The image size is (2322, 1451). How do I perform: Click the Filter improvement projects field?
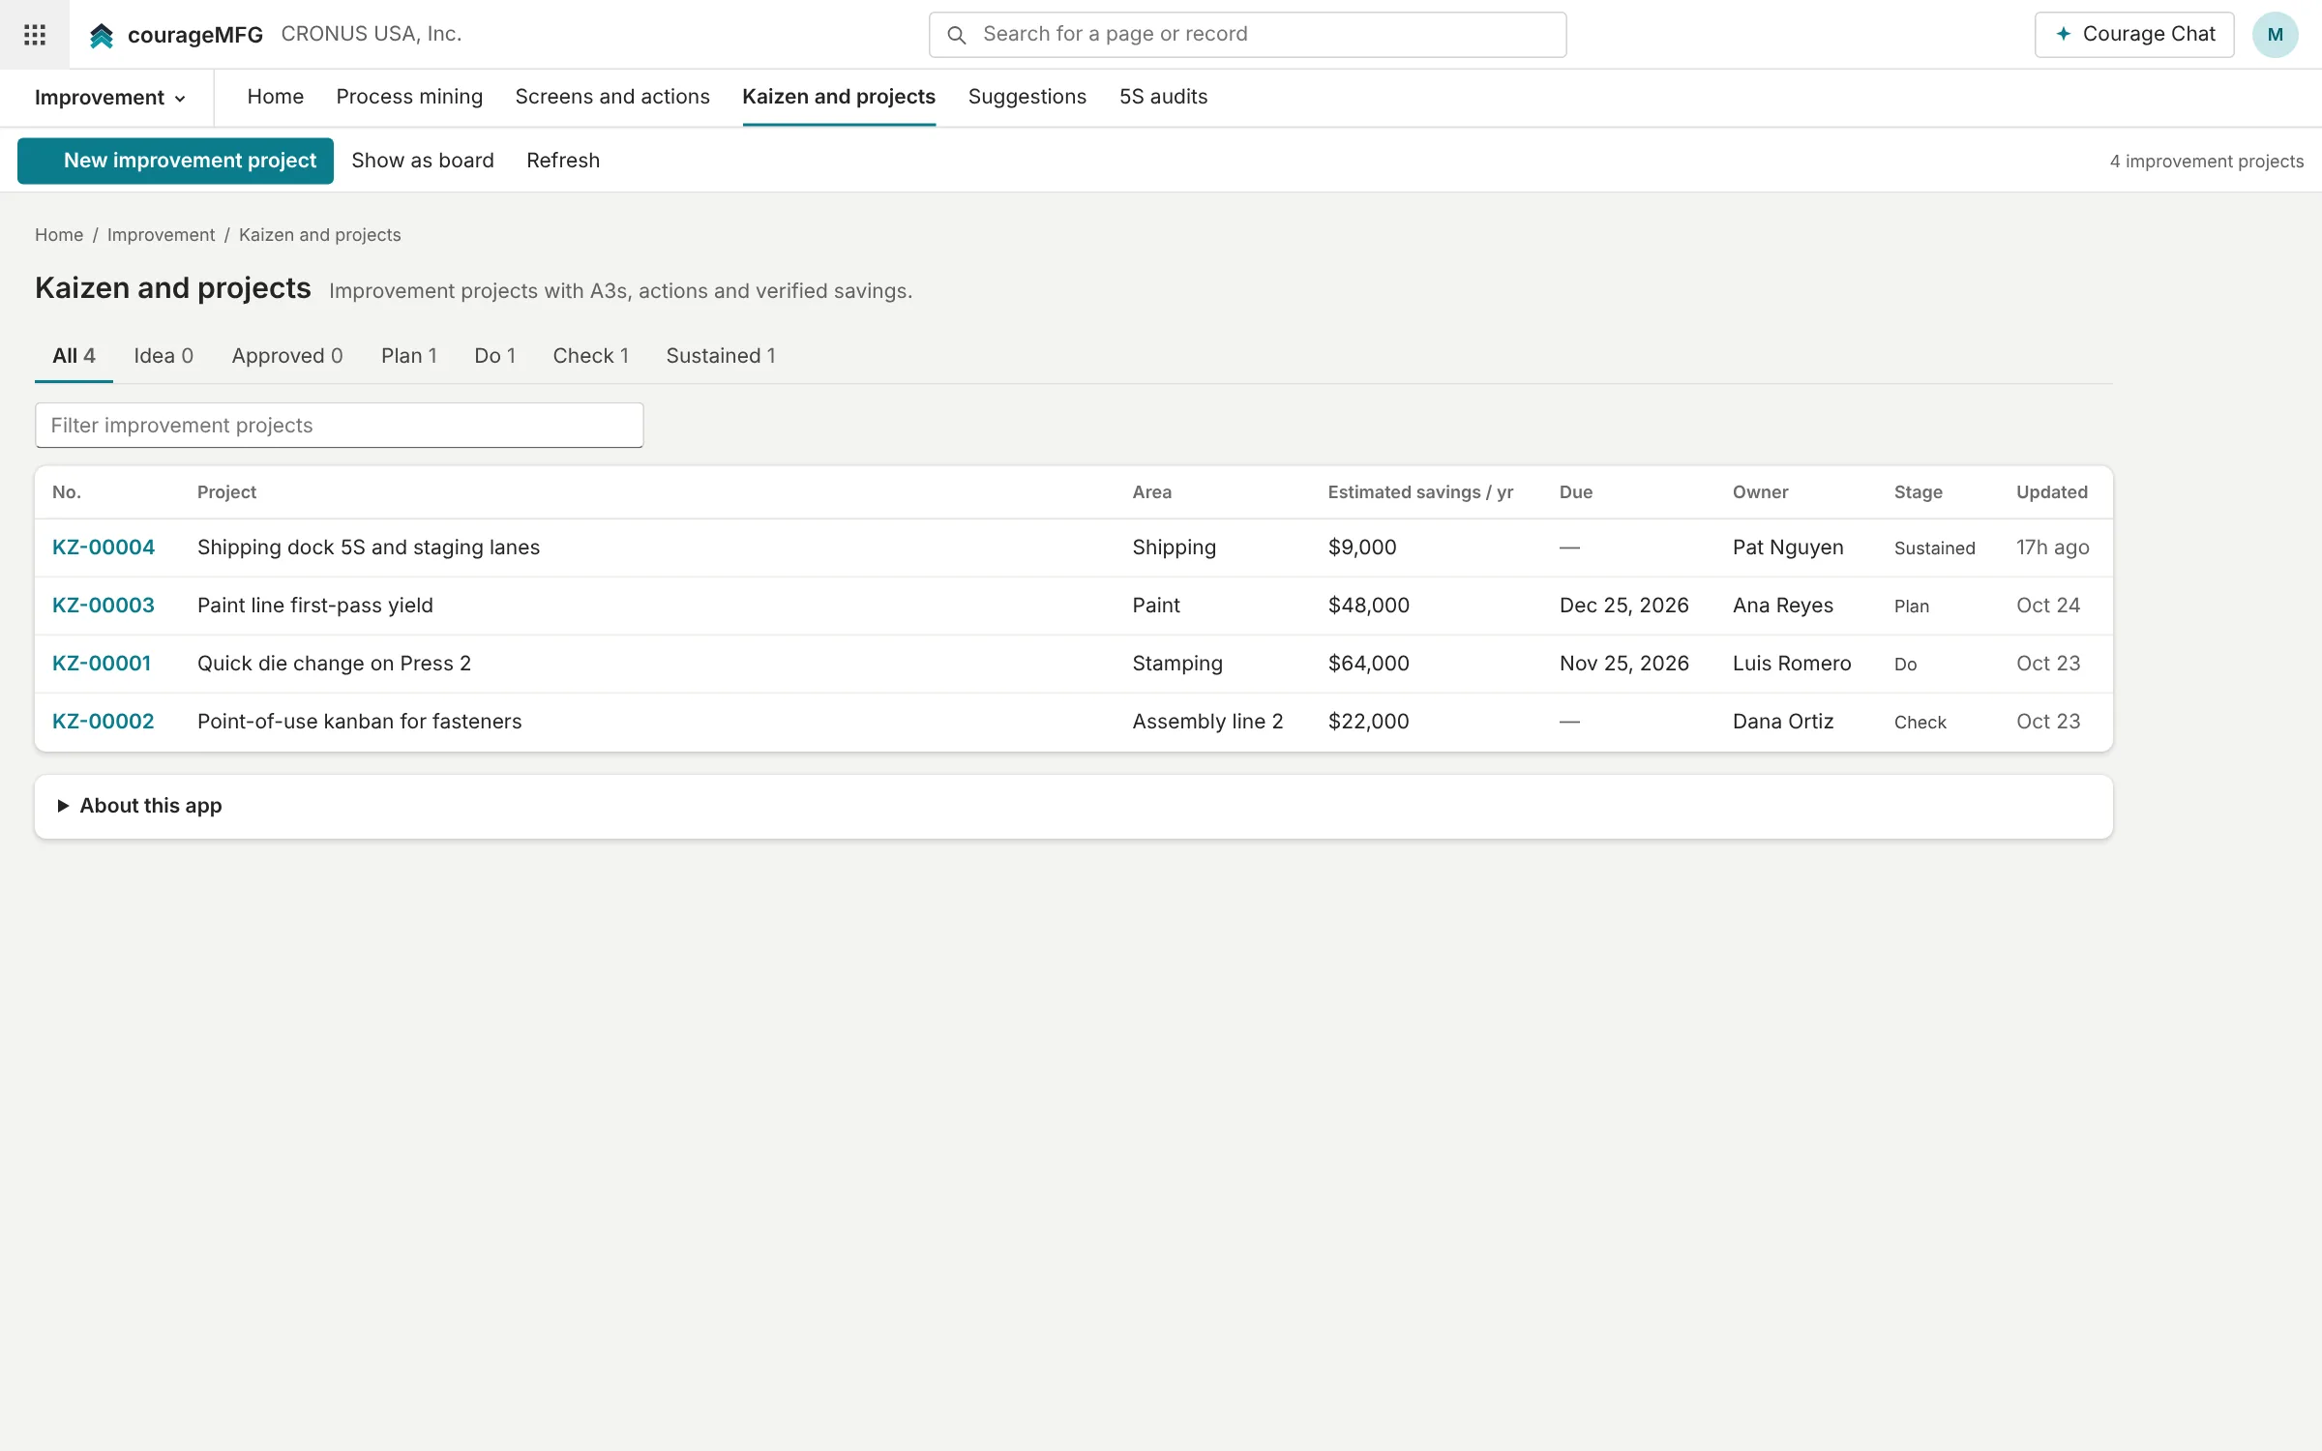point(340,426)
